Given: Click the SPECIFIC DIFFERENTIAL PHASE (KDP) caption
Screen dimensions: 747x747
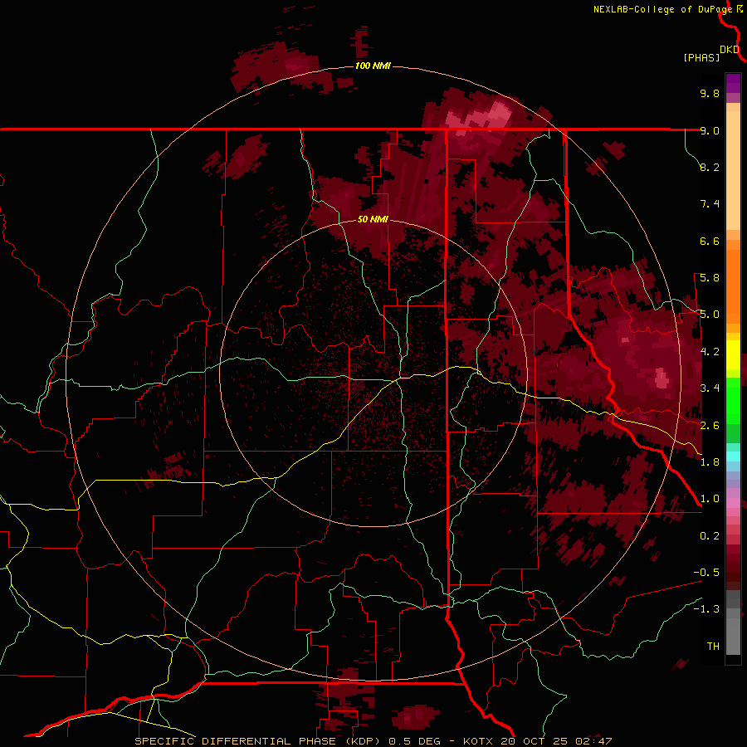Looking at the screenshot, I should tap(256, 741).
